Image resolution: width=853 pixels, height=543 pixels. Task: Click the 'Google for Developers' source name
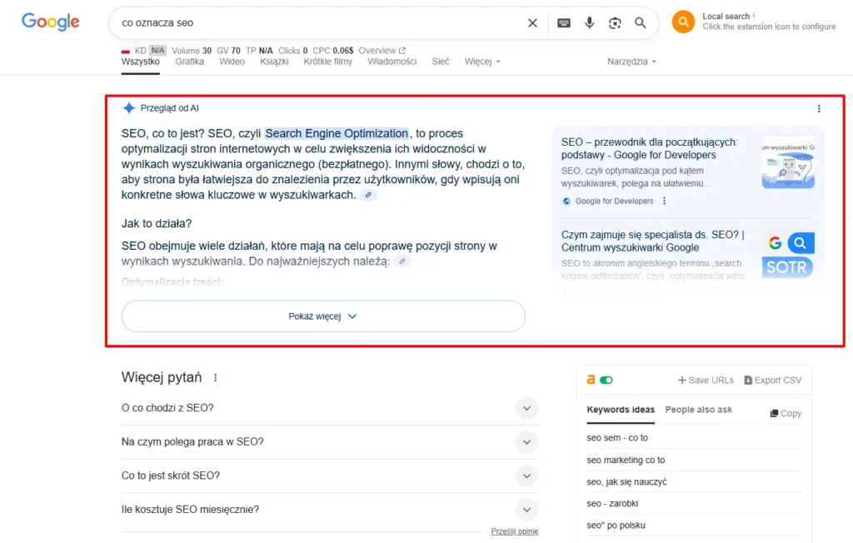pyautogui.click(x=614, y=202)
